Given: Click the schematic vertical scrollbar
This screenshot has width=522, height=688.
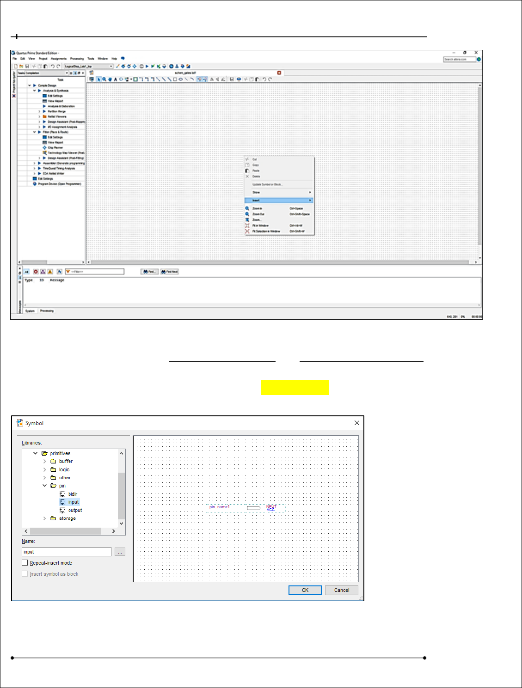Looking at the screenshot, I should (x=480, y=171).
